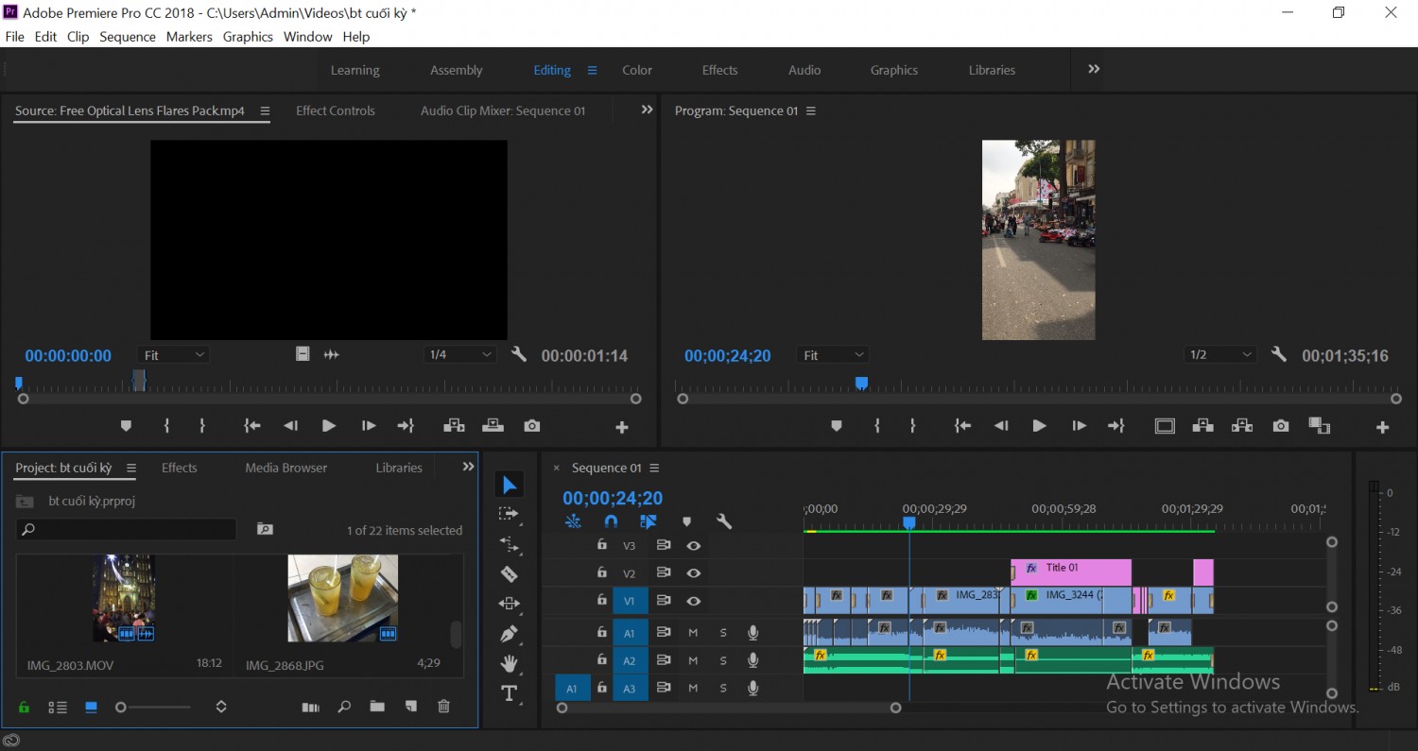Viewport: 1418px width, 751px height.
Task: Create a new bin in Project panel
Action: tap(377, 706)
